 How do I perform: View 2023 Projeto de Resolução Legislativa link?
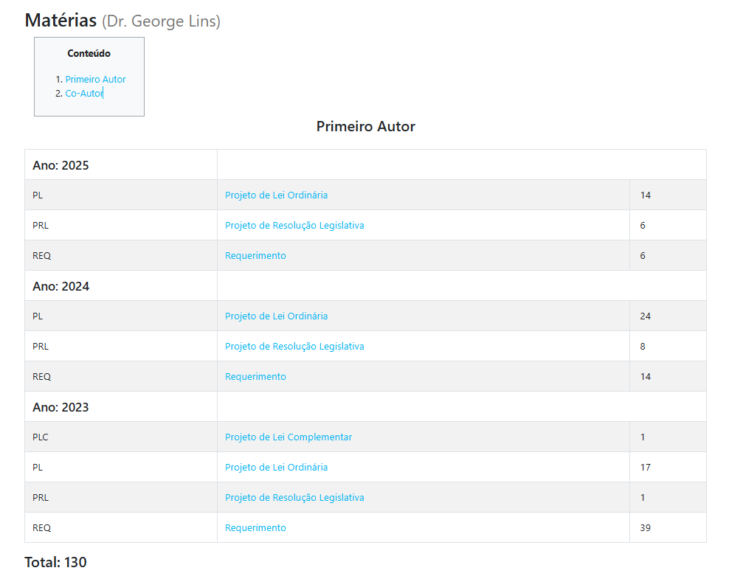(x=294, y=498)
